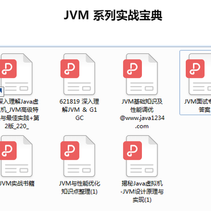Click the JVM 系列实战宝典 heading

click(113, 15)
